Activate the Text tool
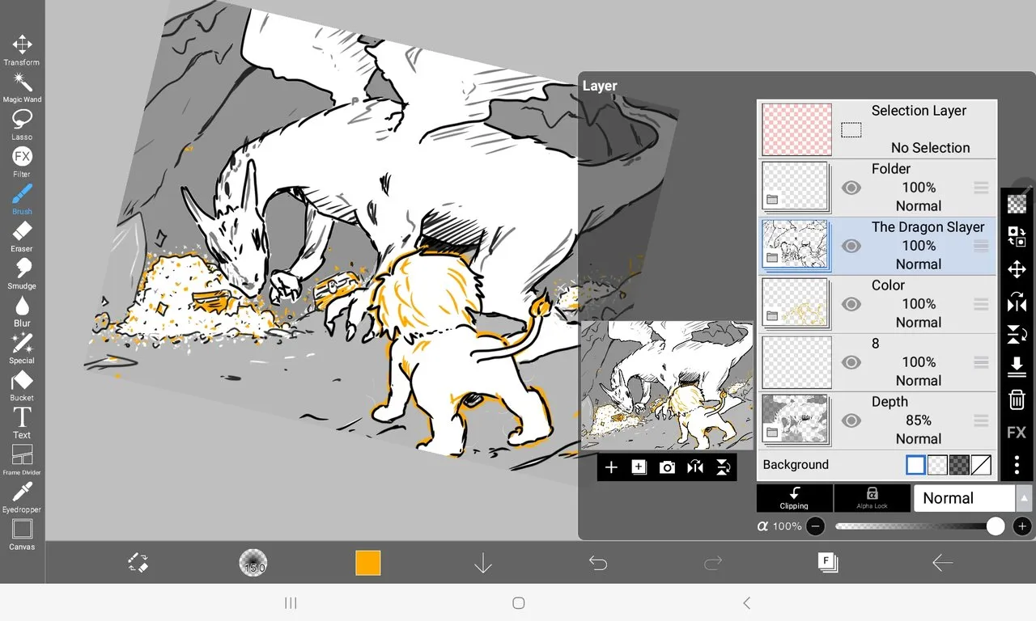This screenshot has height=621, width=1036. pos(22,422)
